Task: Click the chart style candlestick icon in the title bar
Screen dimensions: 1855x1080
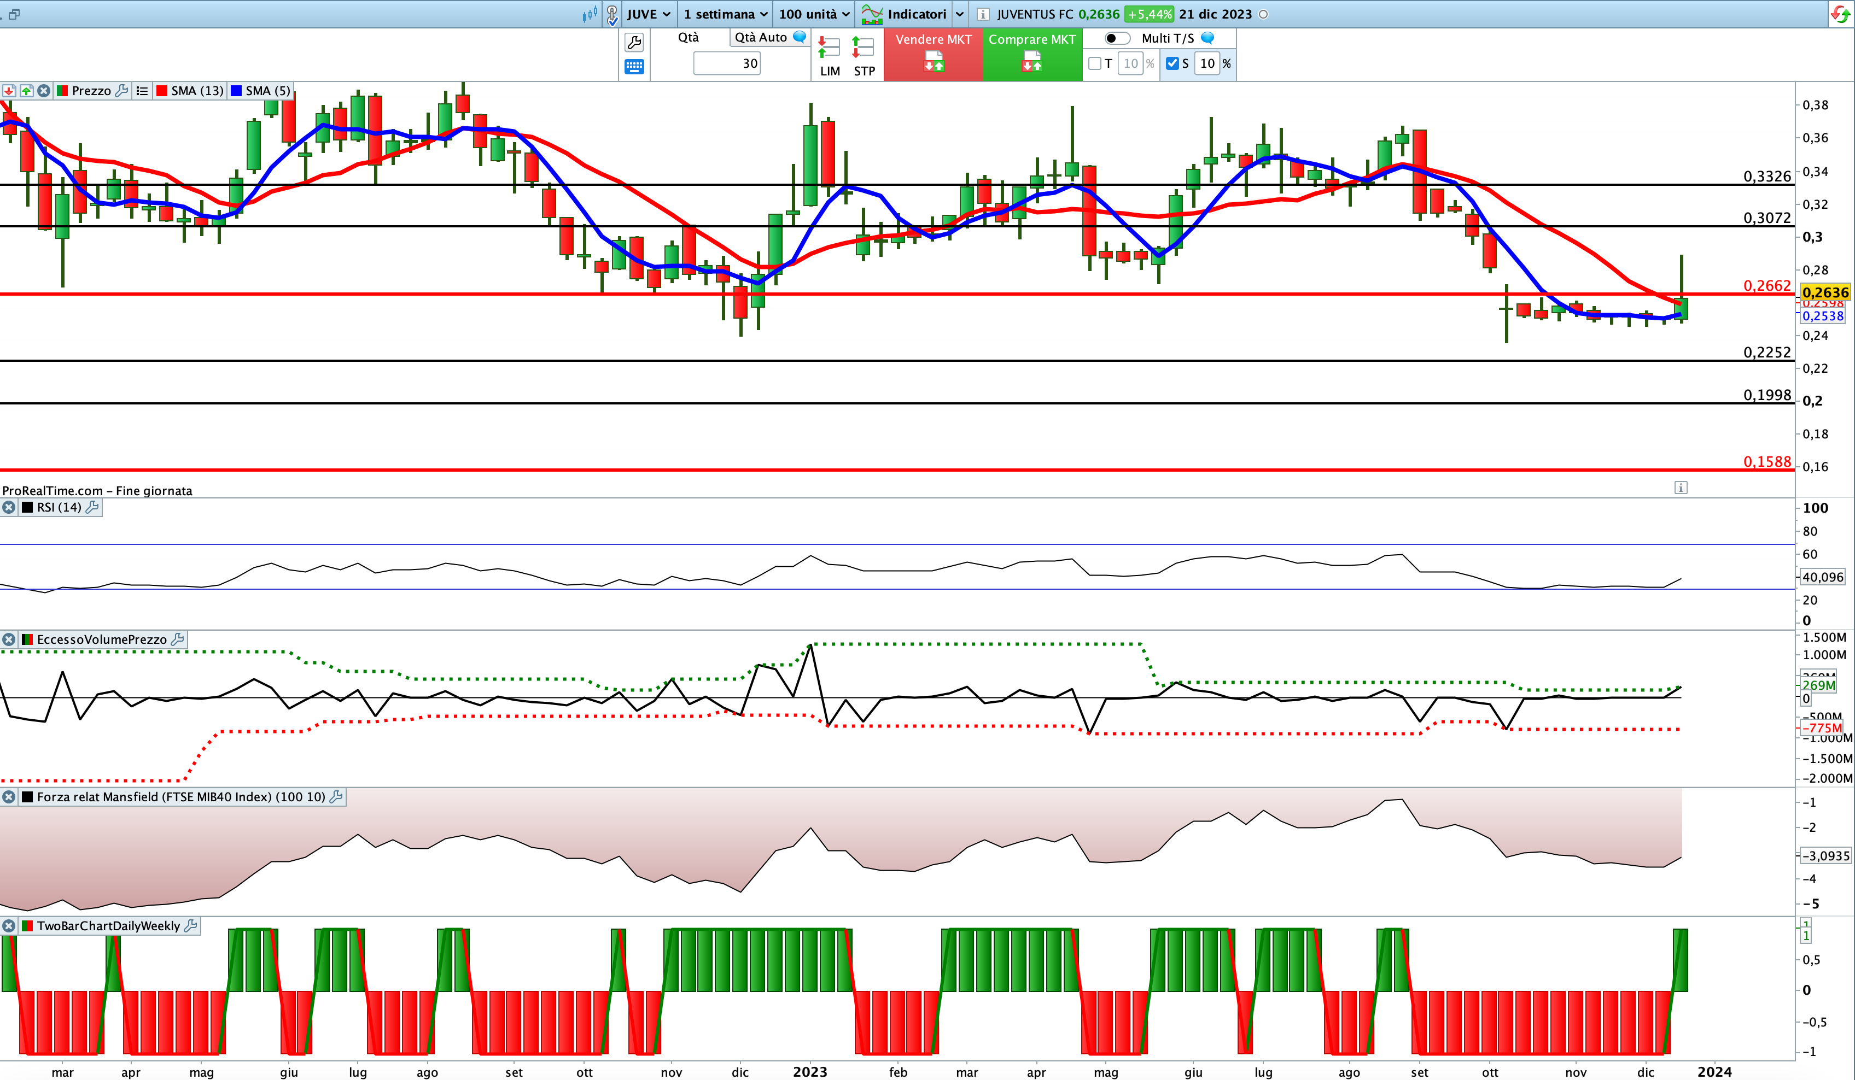Action: [590, 14]
